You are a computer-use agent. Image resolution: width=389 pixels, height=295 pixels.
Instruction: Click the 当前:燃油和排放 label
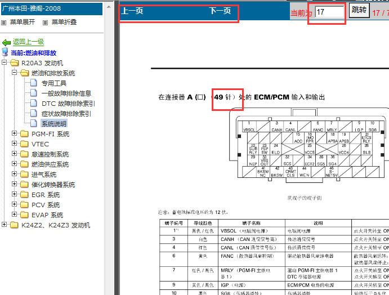tap(33, 53)
